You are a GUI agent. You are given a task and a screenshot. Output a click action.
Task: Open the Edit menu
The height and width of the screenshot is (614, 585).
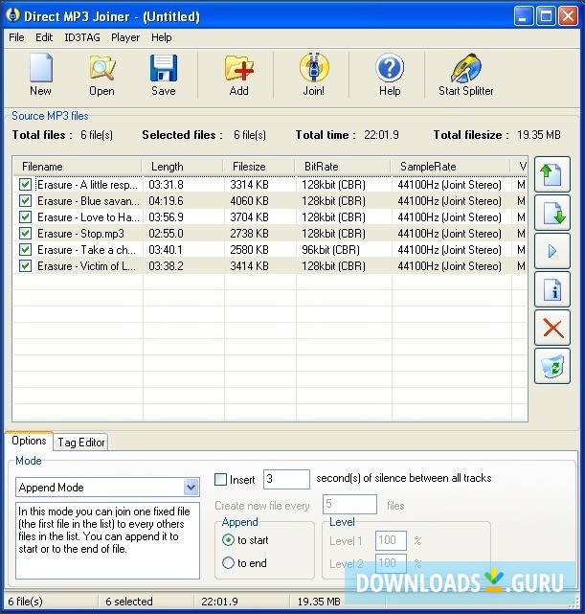[x=44, y=37]
